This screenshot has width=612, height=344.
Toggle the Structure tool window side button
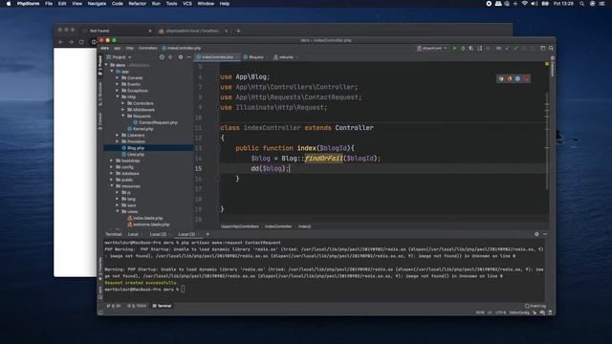click(100, 94)
